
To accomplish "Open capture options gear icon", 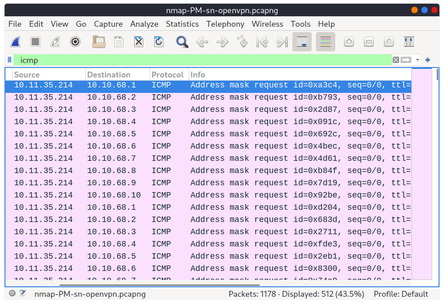I will click(x=75, y=42).
